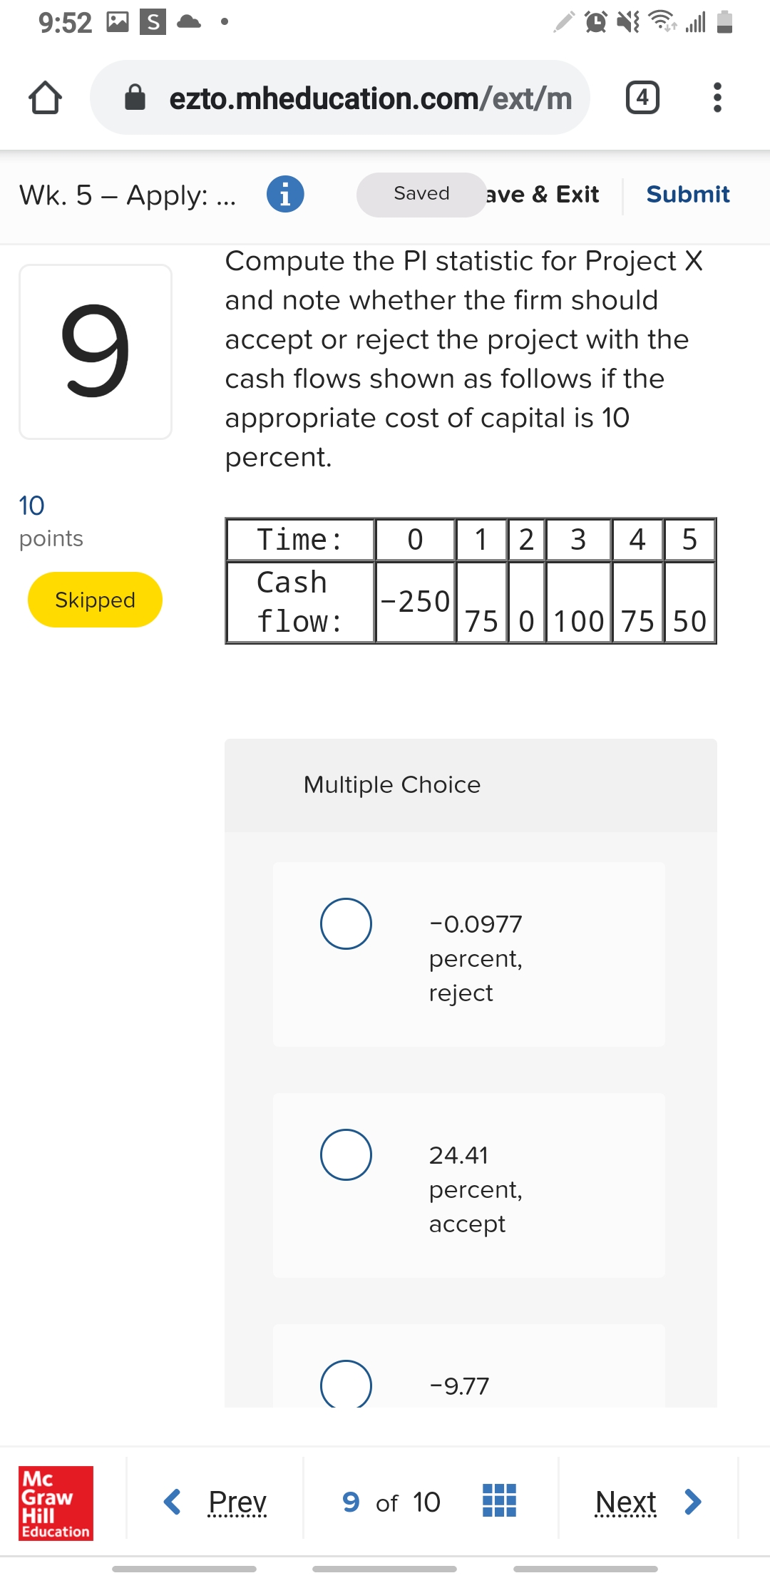Screen dimensions: 770x1583
Task: Tap the McGraw Hill Education logo
Action: point(56,1502)
